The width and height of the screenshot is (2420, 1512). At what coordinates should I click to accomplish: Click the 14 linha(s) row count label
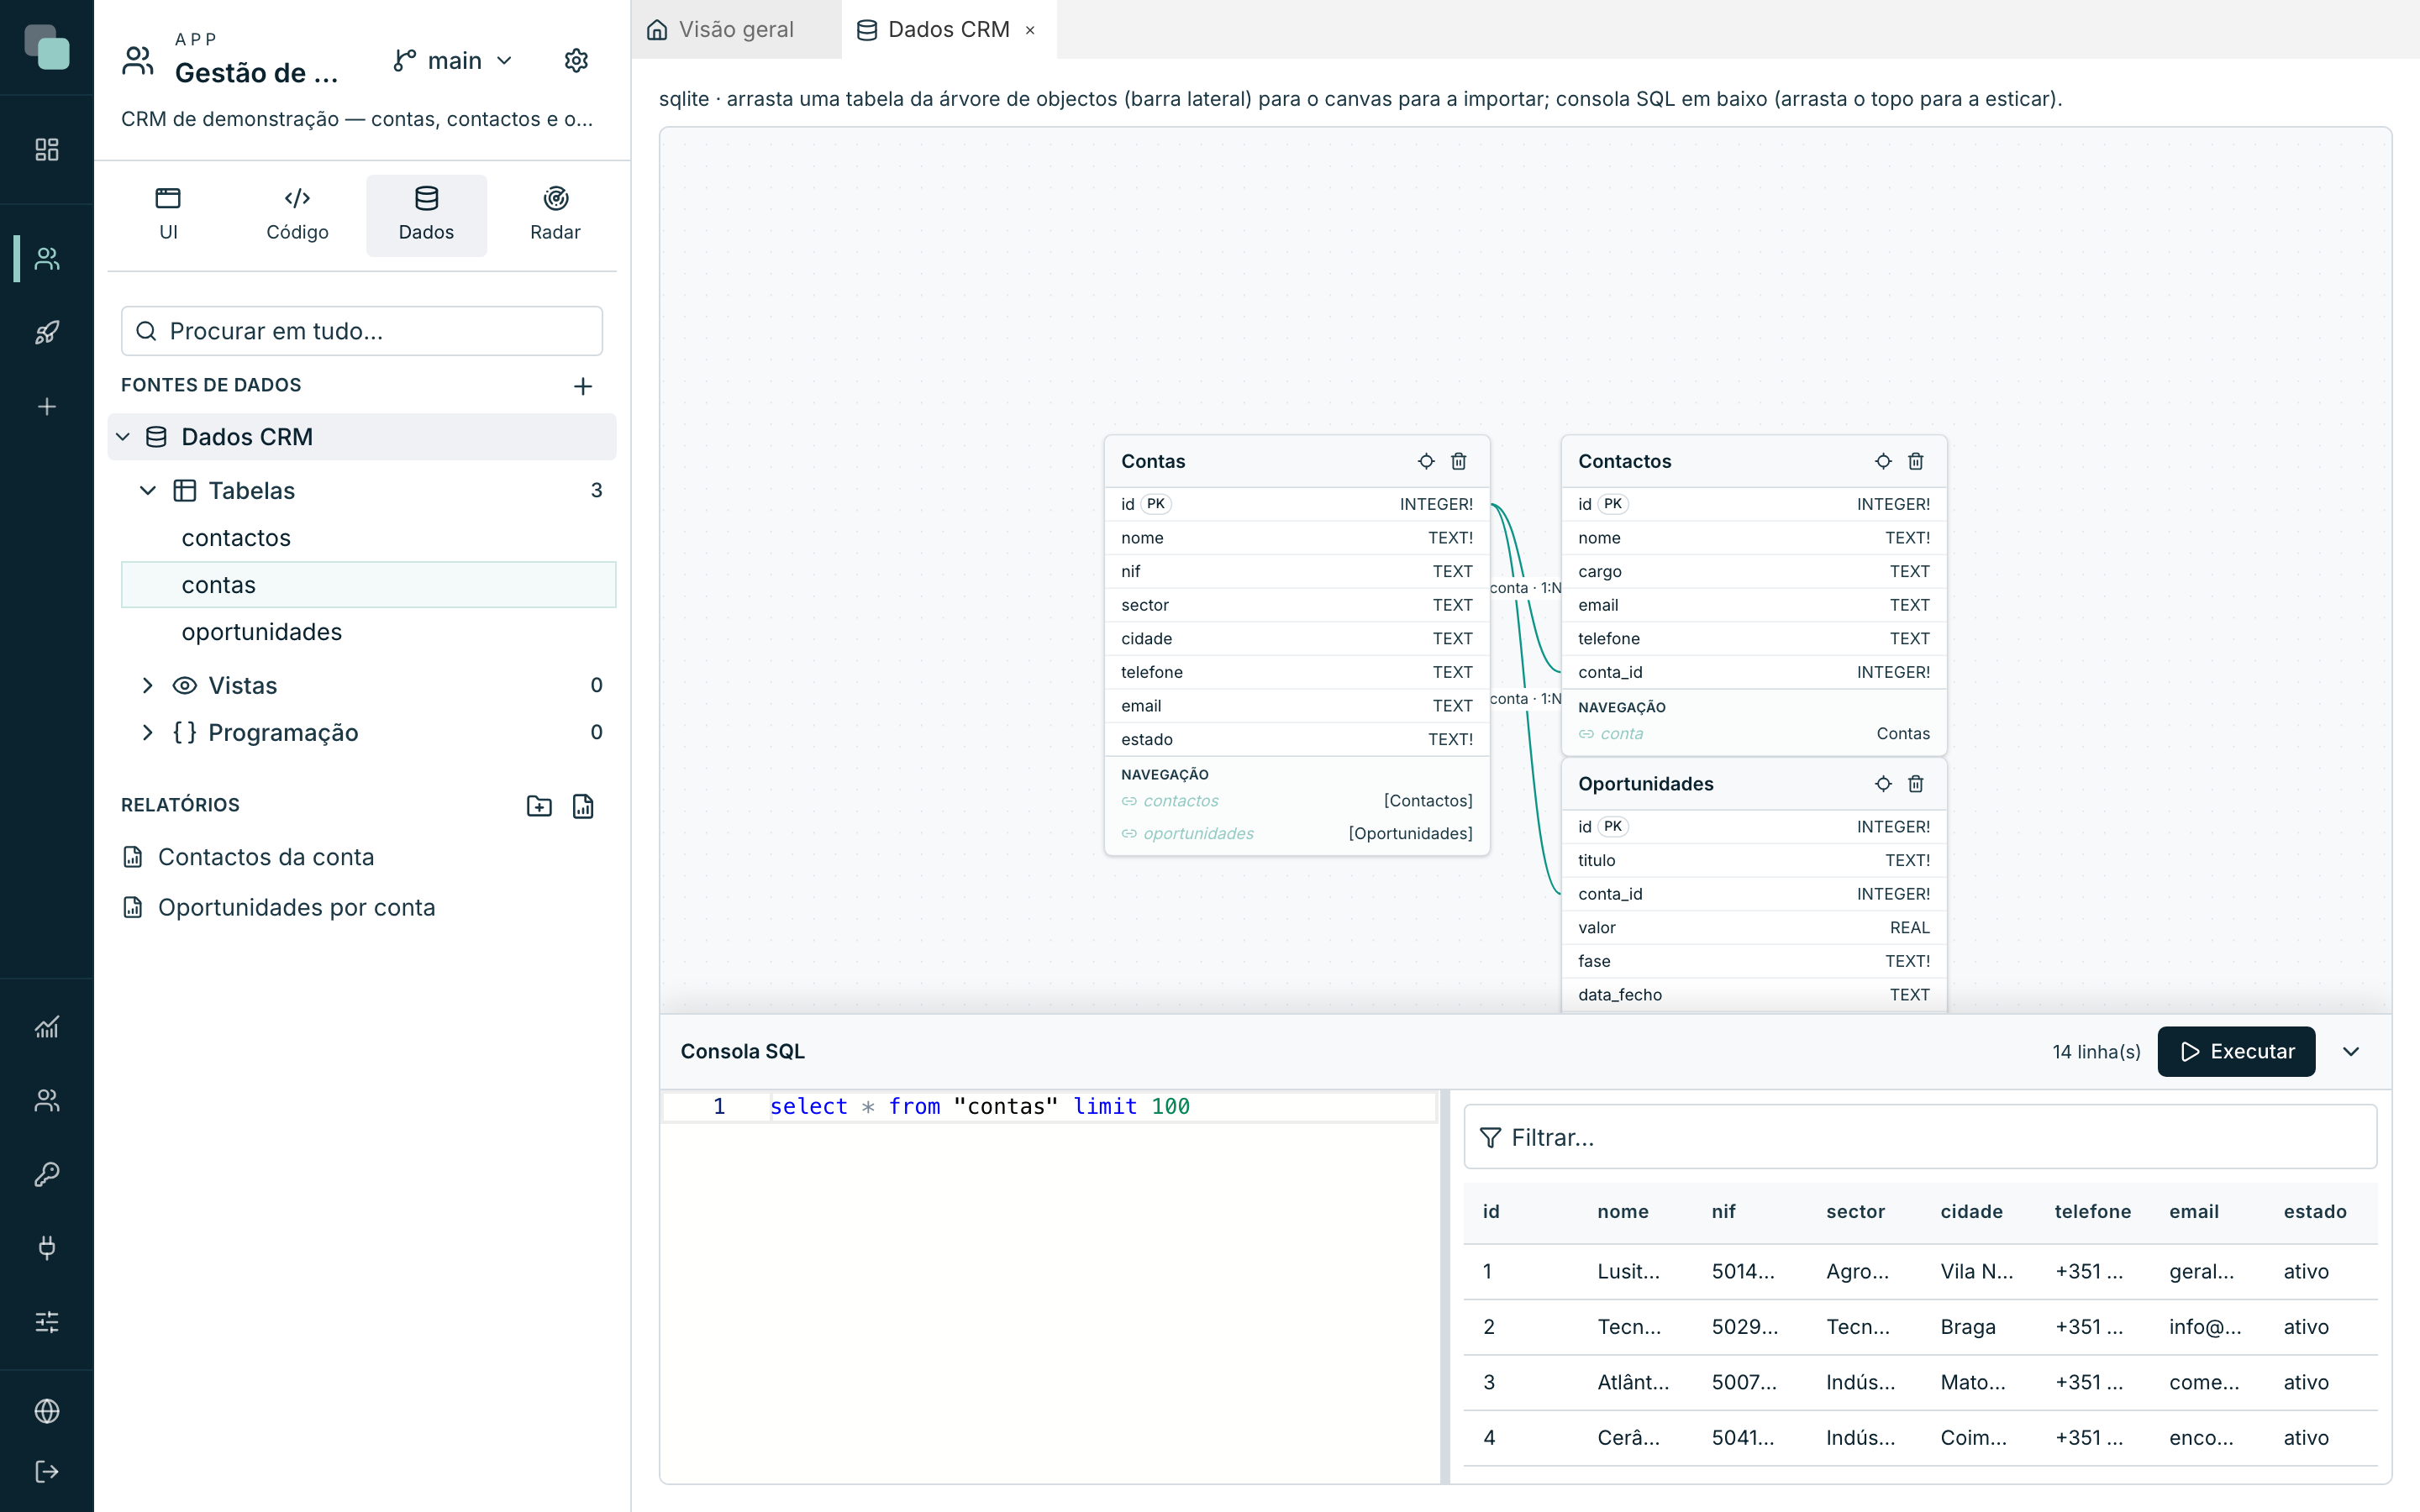[2096, 1052]
